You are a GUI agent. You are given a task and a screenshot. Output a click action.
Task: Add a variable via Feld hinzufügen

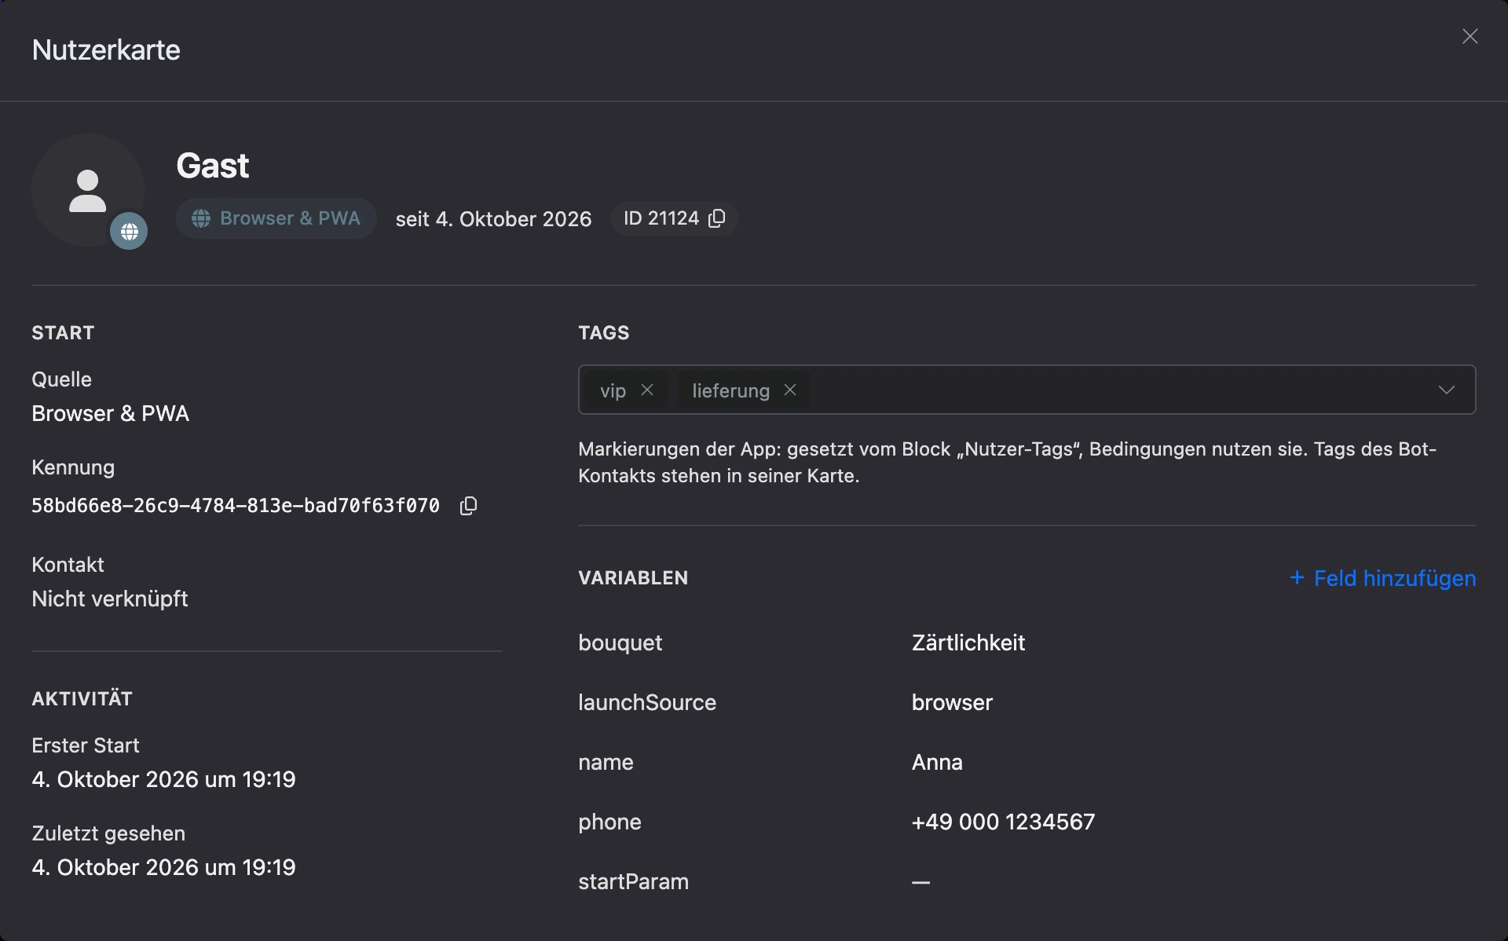[1382, 578]
